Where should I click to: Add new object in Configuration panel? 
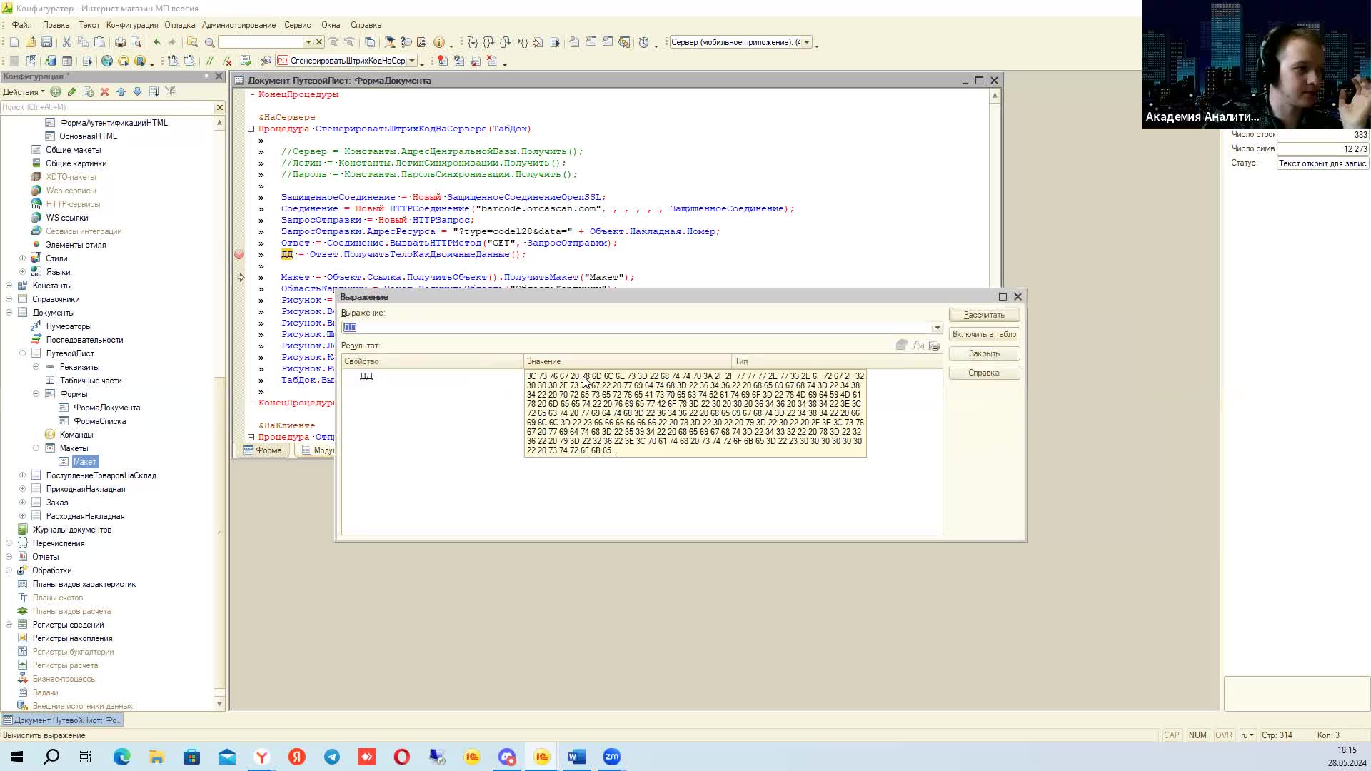(56, 91)
